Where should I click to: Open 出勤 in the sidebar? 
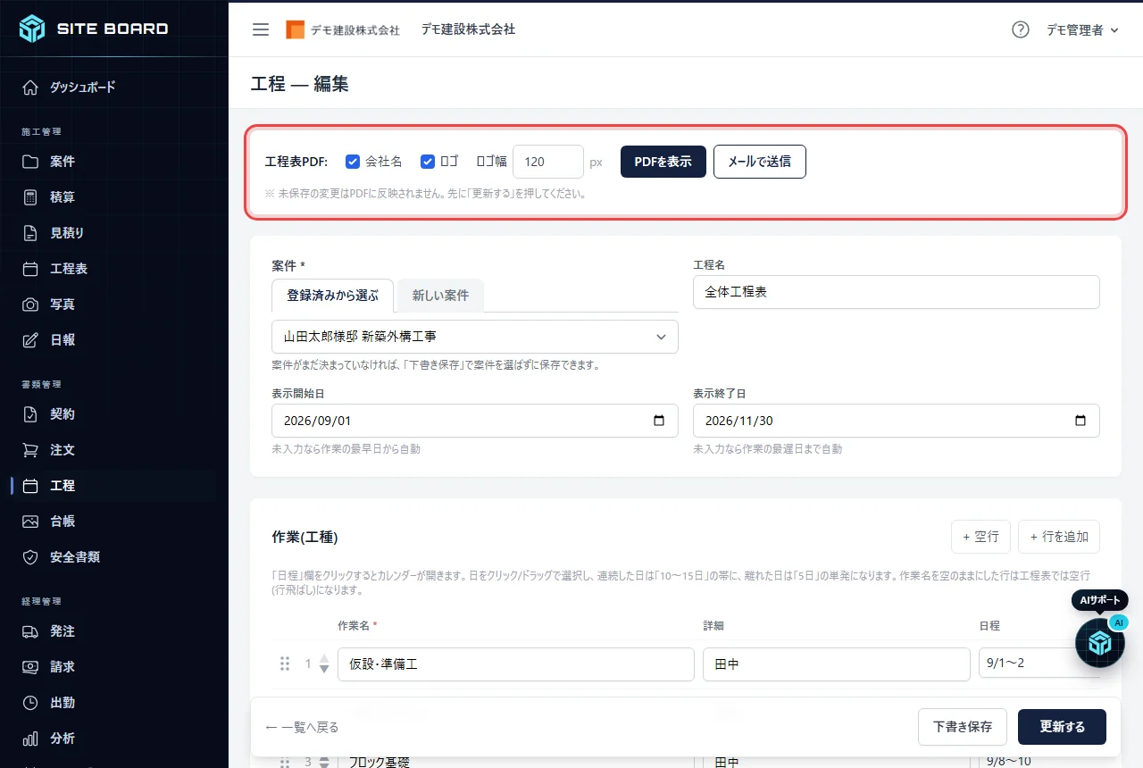click(114, 703)
